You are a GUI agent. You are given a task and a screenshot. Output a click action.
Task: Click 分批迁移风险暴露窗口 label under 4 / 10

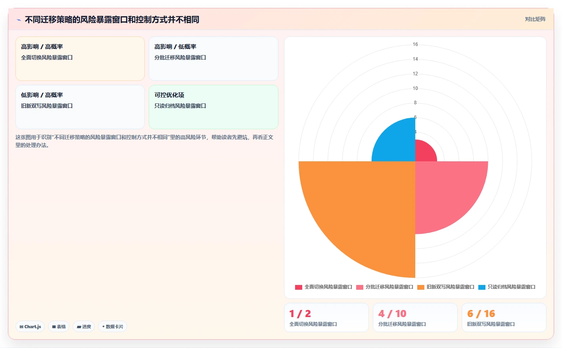click(402, 324)
